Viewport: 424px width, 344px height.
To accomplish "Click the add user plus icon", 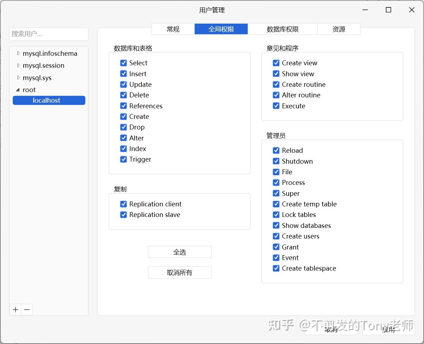I will (15, 309).
